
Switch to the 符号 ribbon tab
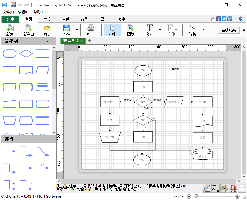click(84, 19)
